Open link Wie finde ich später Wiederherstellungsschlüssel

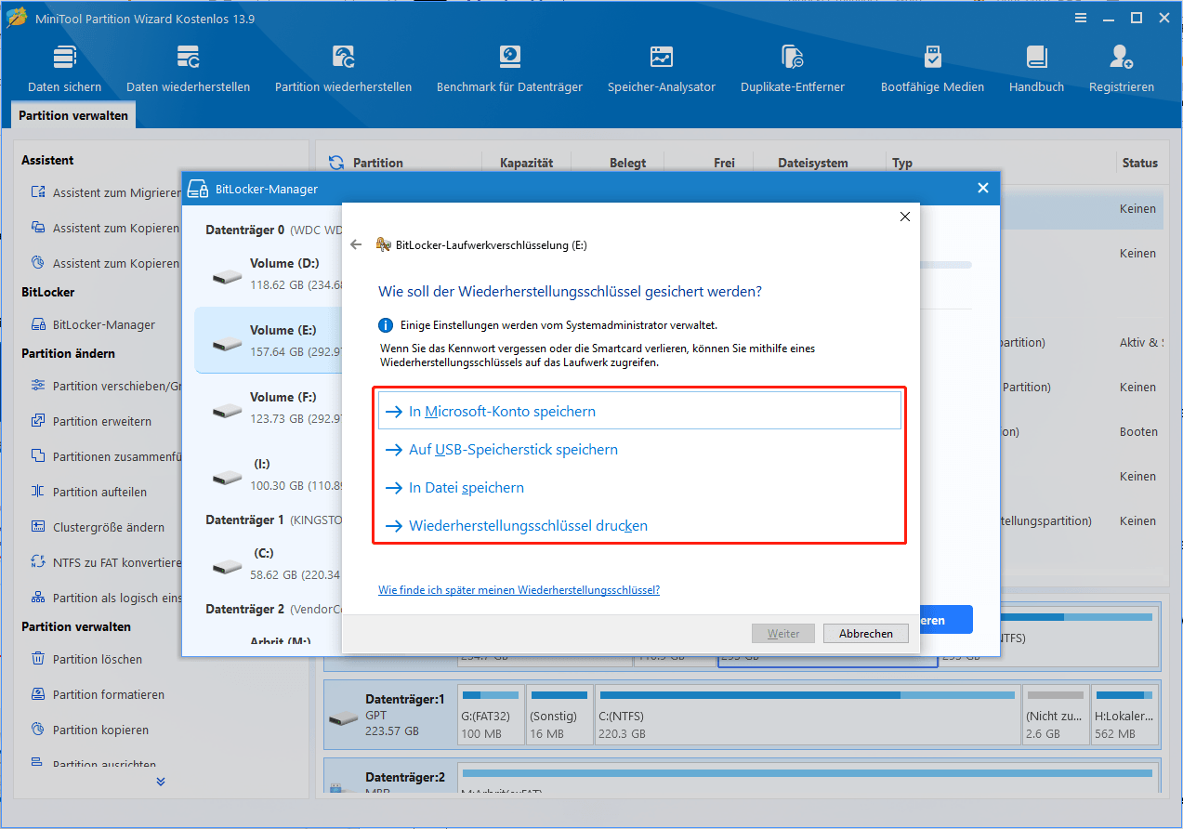(x=519, y=590)
